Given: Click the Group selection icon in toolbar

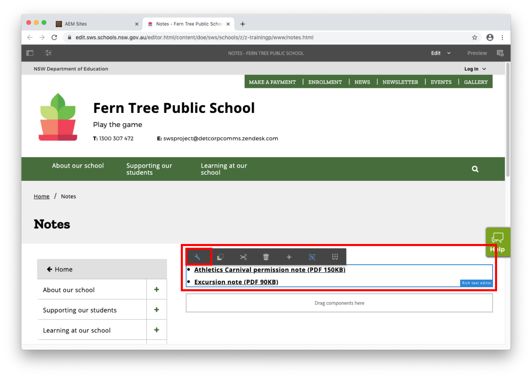Looking at the screenshot, I should click(x=312, y=257).
